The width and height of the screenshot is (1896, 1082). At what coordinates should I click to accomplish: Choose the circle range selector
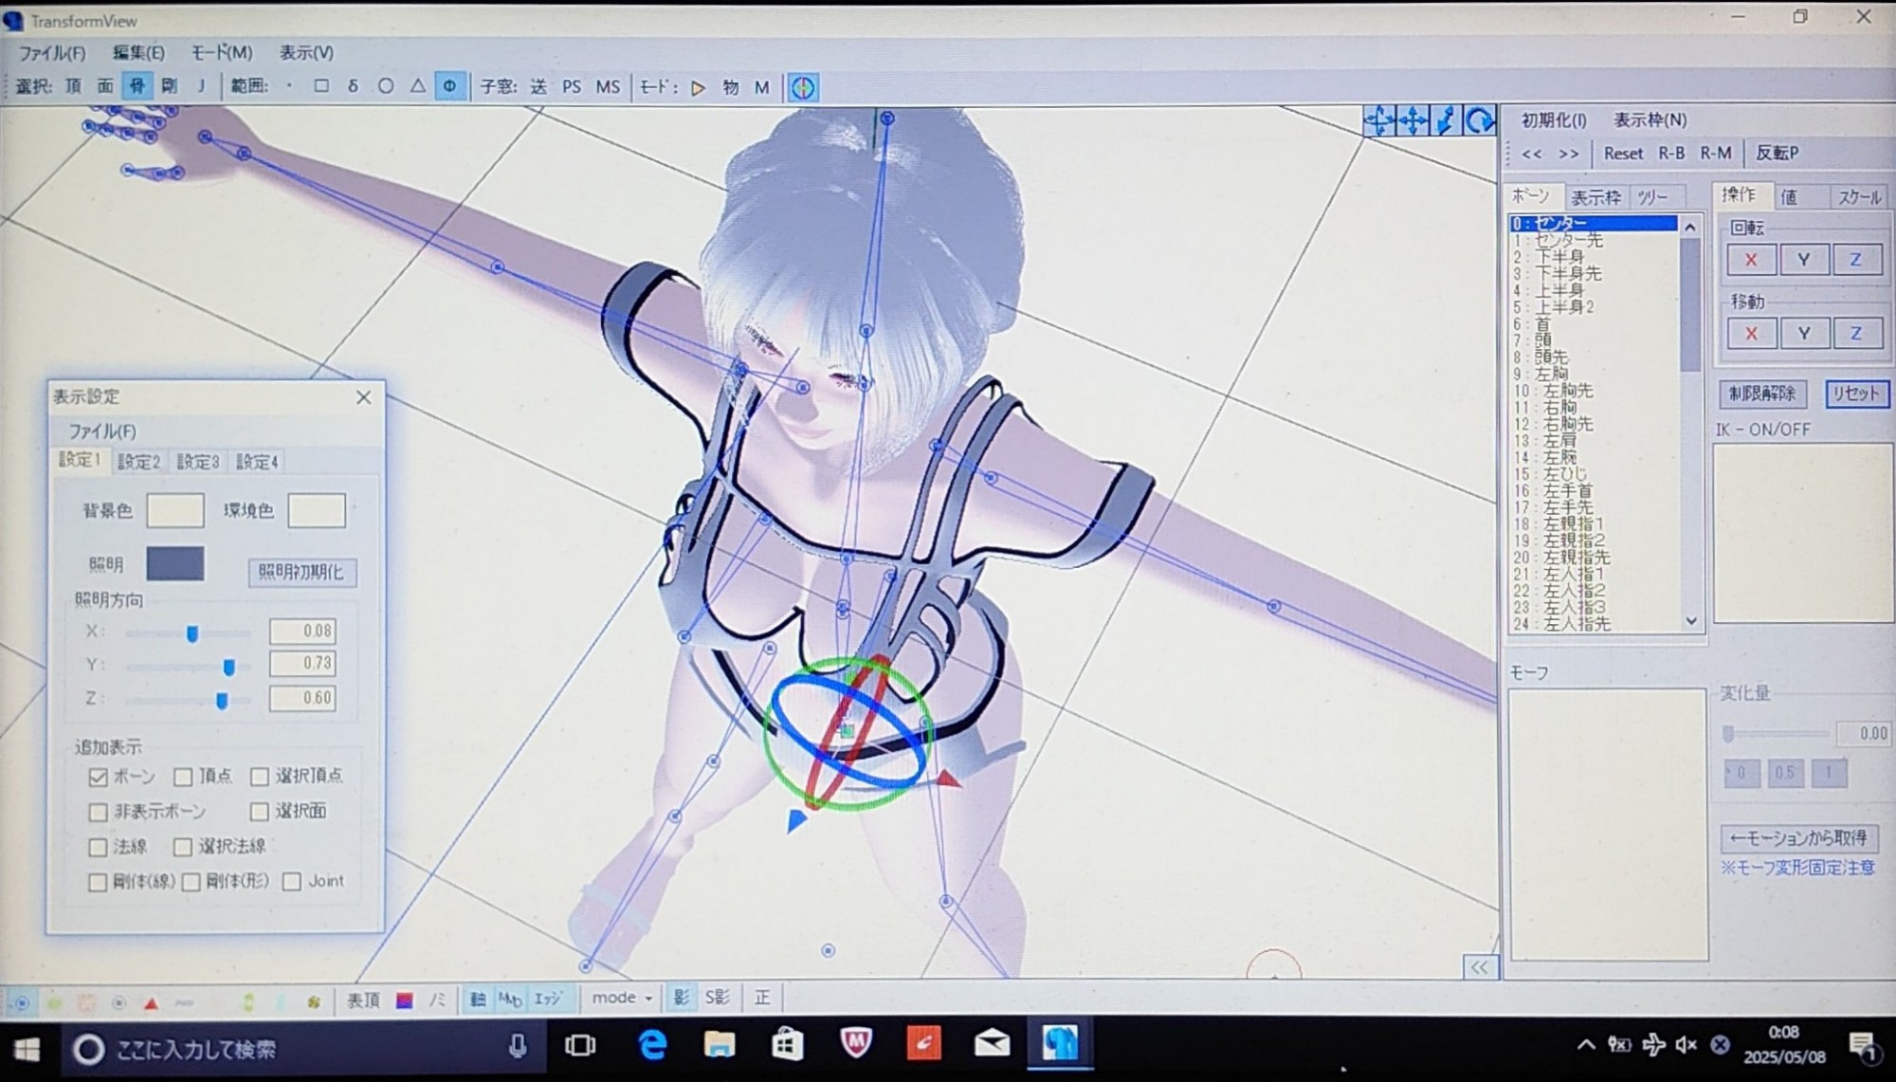coord(386,86)
